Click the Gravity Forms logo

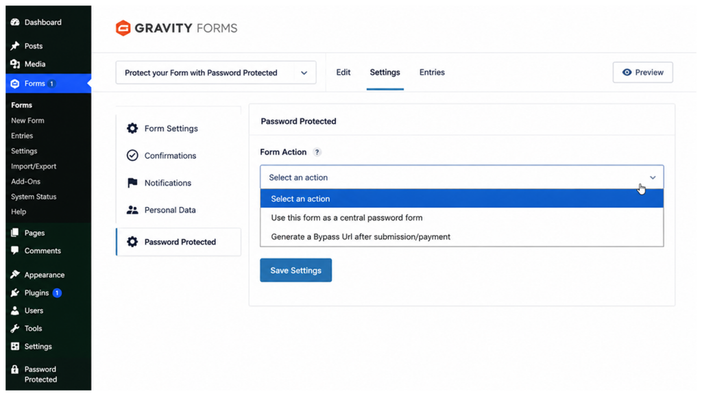tap(176, 28)
